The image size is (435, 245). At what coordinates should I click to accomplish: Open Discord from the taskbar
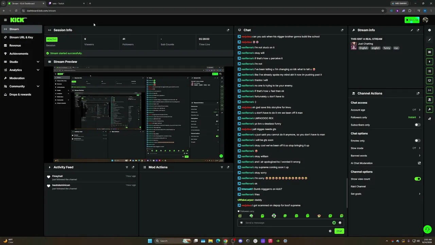tap(240, 241)
